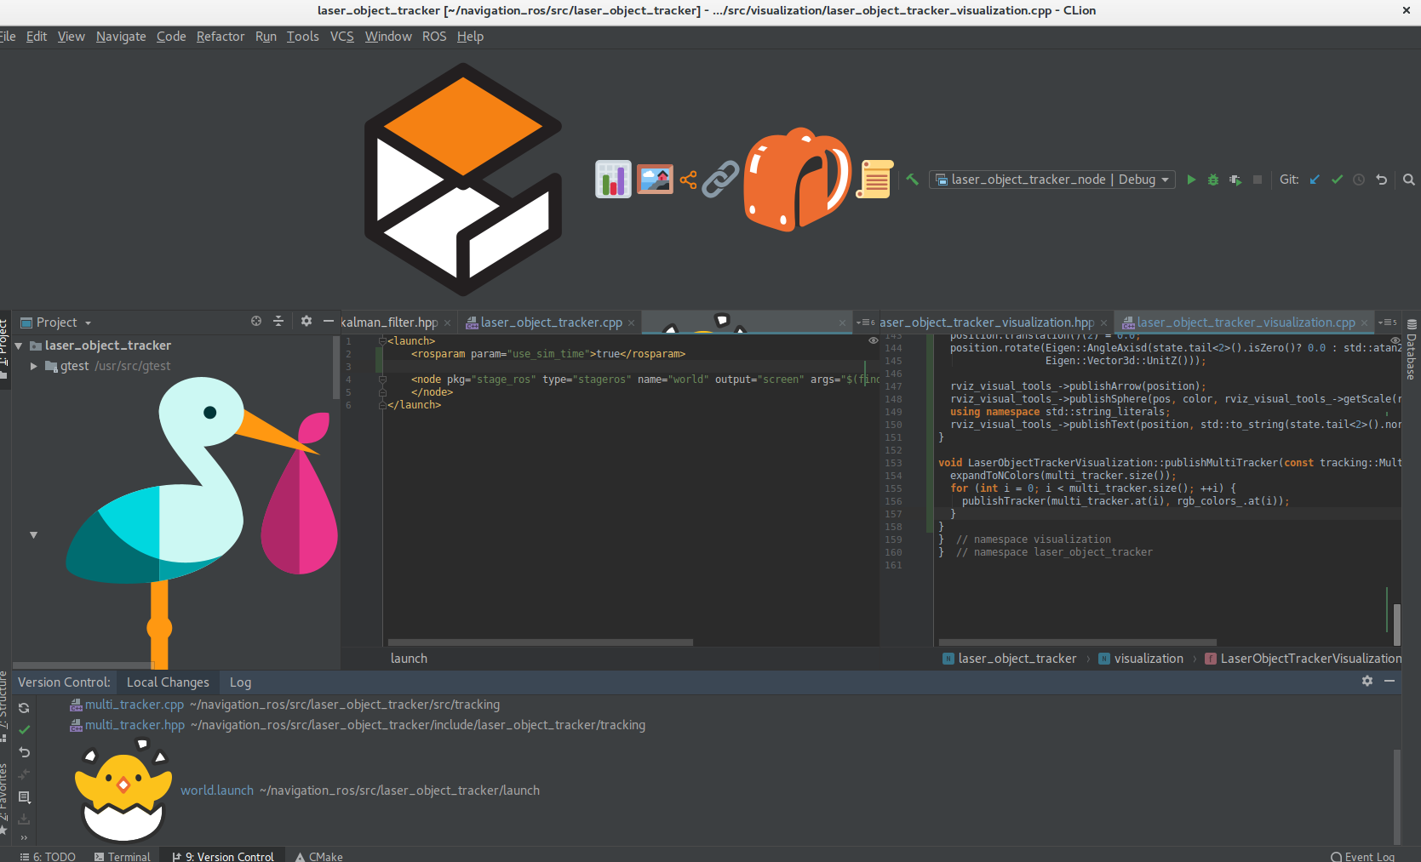Click Scroll from Source target icon in Project panel
Image resolution: width=1421 pixels, height=862 pixels.
256,321
